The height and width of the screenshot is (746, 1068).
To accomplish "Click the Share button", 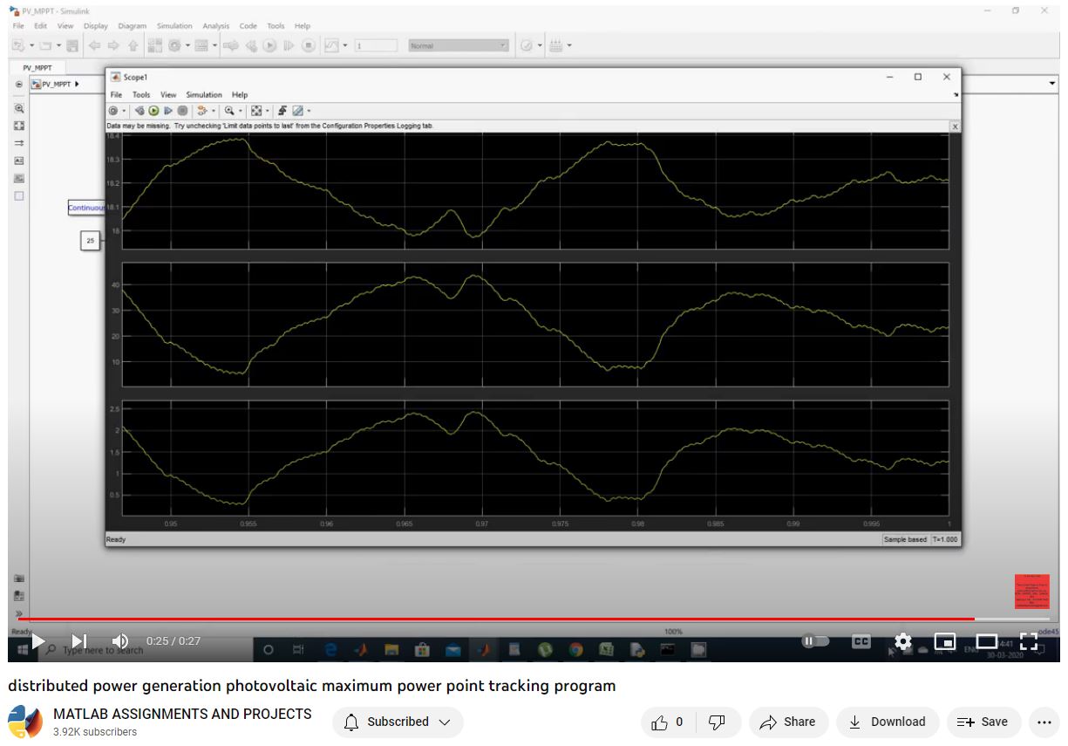I will 787,722.
